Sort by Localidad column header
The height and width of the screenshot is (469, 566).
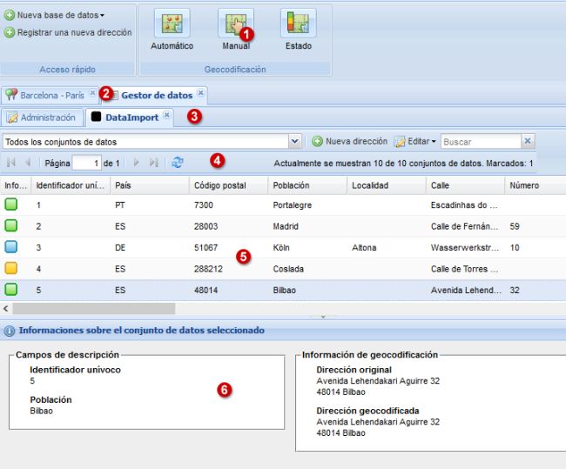pyautogui.click(x=387, y=185)
